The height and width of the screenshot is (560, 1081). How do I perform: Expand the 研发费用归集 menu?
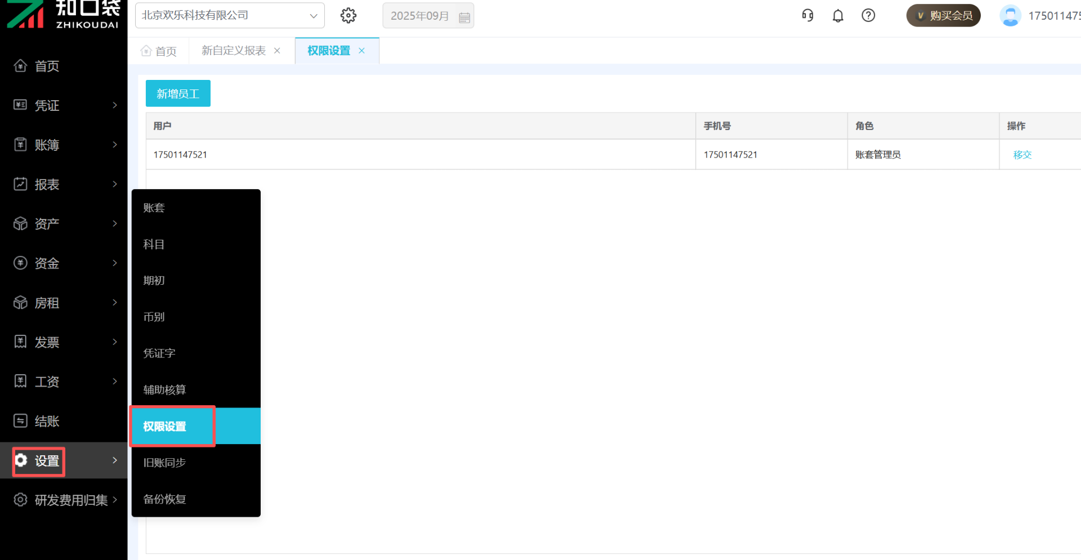(x=115, y=500)
